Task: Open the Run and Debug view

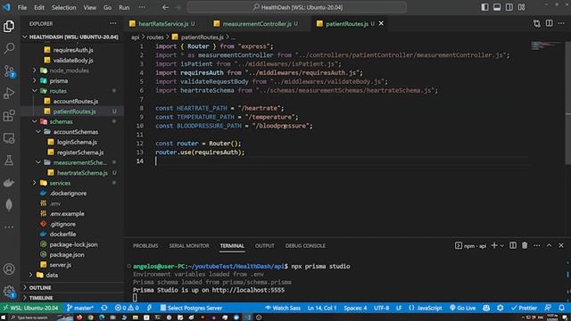Action: (x=9, y=93)
